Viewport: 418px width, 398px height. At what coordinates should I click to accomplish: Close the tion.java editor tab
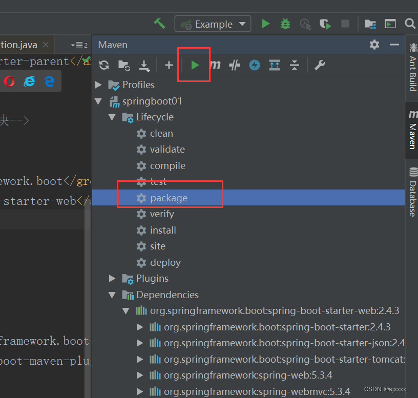pos(46,45)
